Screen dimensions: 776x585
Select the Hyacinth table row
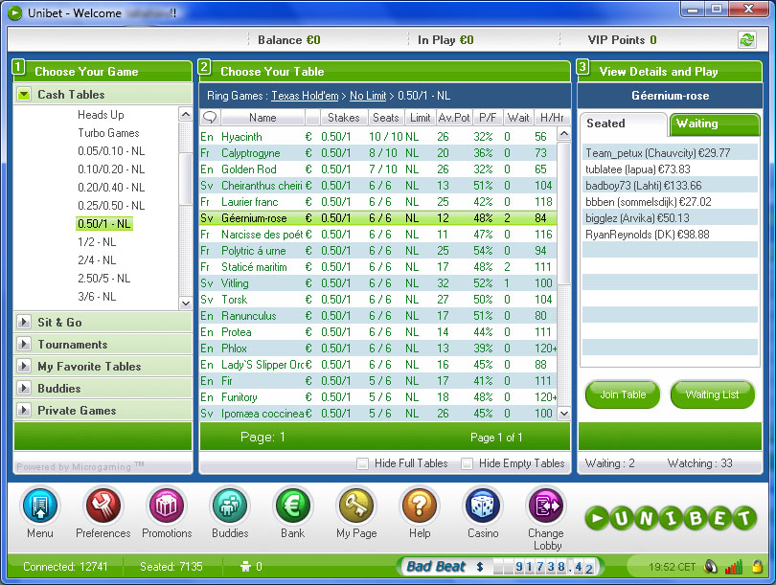click(x=378, y=137)
